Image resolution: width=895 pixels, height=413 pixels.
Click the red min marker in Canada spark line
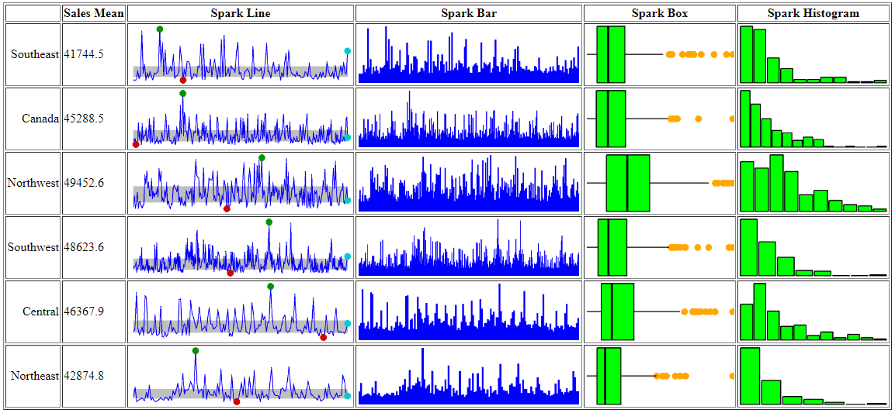136,145
